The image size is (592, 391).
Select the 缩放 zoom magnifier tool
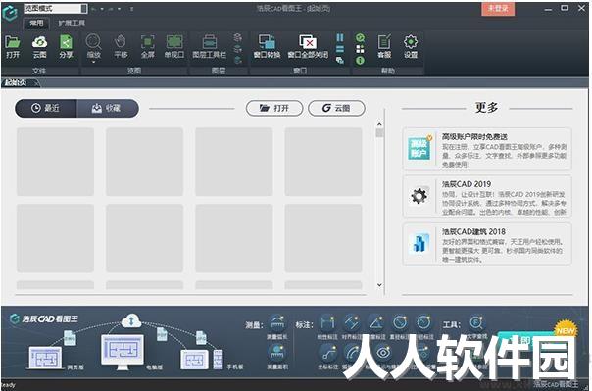93,45
